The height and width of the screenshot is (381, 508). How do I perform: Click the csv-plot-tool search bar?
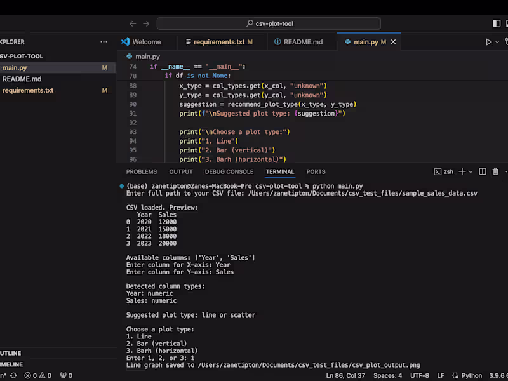[269, 23]
